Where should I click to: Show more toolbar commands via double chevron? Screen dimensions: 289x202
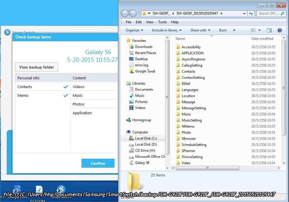(x=234, y=30)
